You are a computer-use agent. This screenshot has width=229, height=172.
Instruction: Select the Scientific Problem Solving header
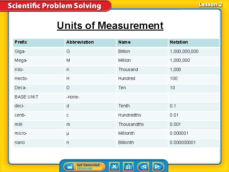click(54, 6)
